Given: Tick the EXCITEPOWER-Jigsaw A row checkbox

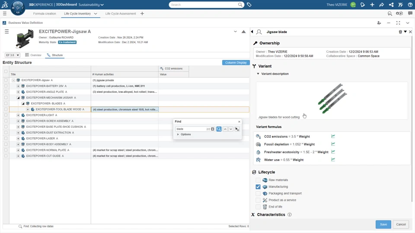Looking at the screenshot, I should click(x=6, y=80).
